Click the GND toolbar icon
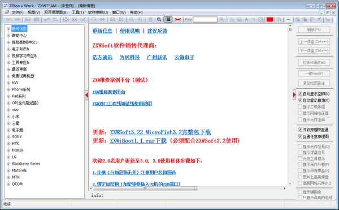 (18, 19)
